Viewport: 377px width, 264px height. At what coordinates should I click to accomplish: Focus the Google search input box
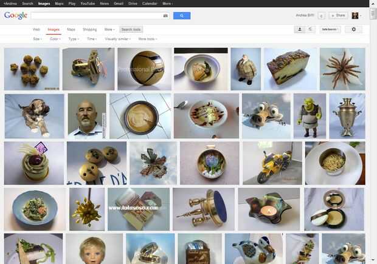pyautogui.click(x=97, y=16)
